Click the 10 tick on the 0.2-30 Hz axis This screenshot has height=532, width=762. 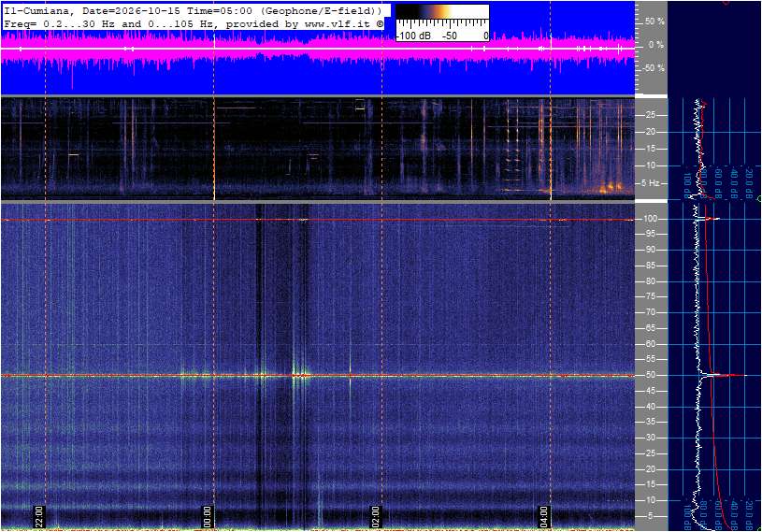[x=650, y=165]
